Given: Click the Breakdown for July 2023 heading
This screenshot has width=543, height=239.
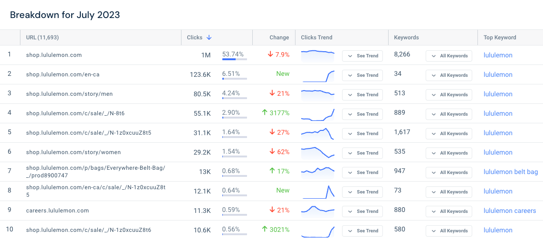Looking at the screenshot, I should (65, 15).
